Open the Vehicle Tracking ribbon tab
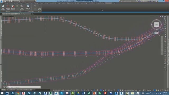 [x=100, y=3]
